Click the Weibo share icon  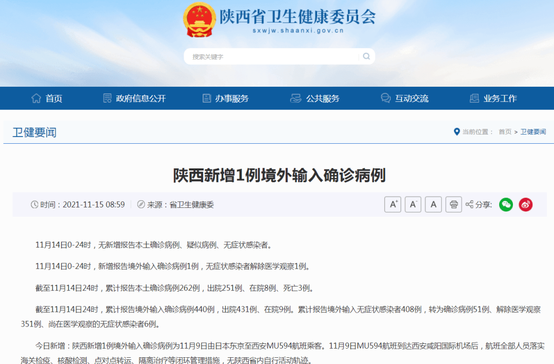[x=525, y=204]
